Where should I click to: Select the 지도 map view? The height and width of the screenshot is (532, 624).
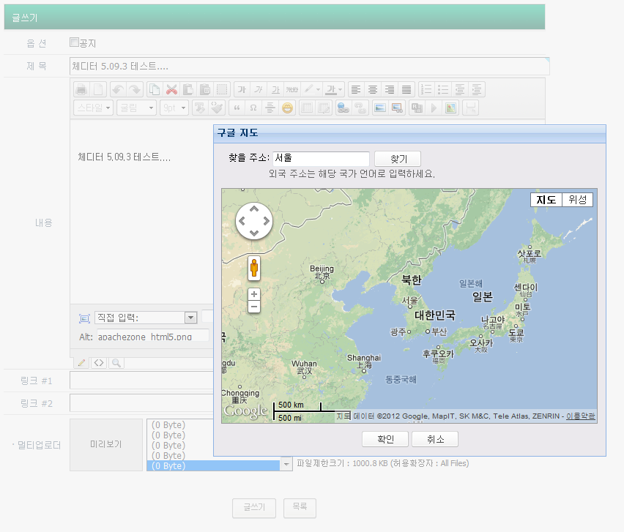546,200
